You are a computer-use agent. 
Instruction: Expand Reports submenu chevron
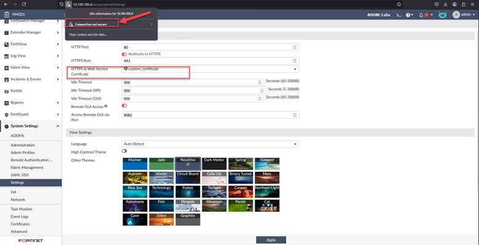[x=58, y=103]
